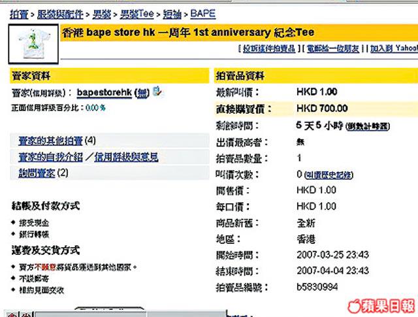
Task: View the T-shirt product thumbnail
Action: [x=33, y=44]
